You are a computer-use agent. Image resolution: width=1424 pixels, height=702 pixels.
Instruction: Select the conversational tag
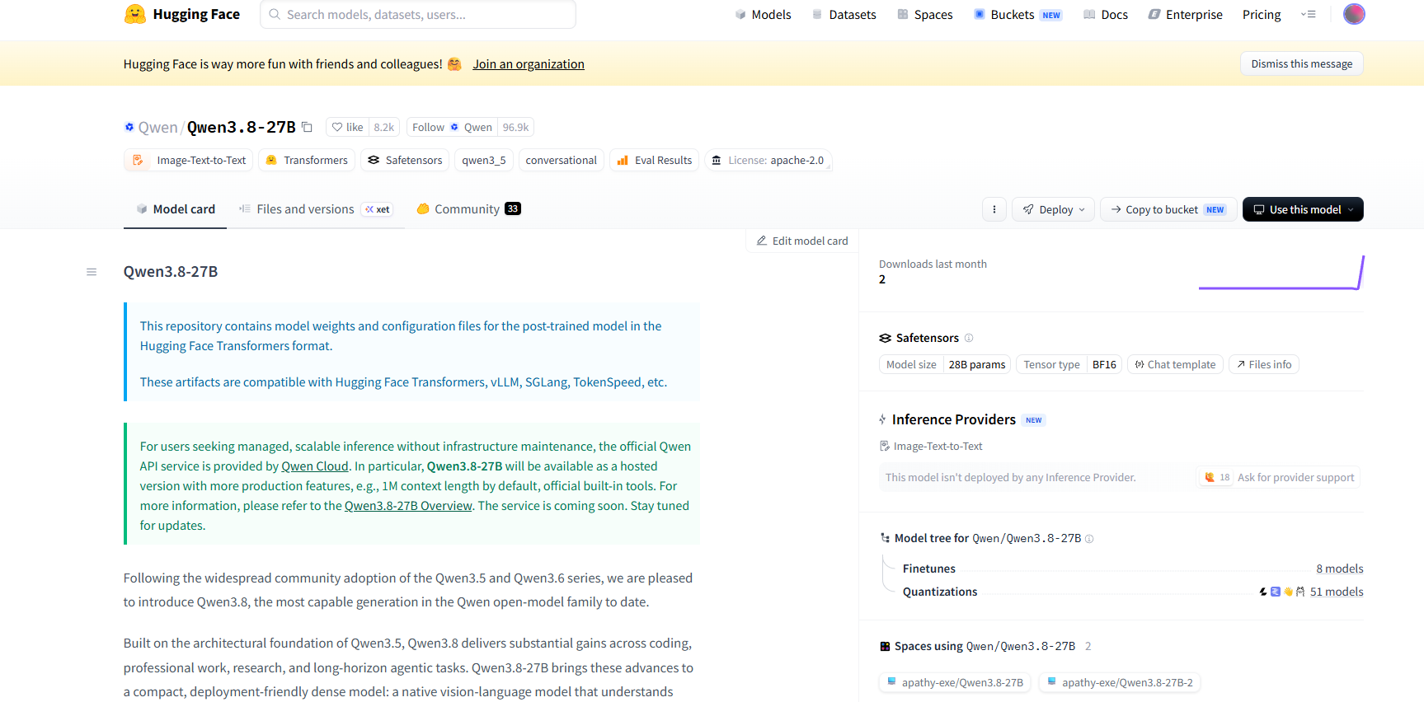click(x=562, y=160)
